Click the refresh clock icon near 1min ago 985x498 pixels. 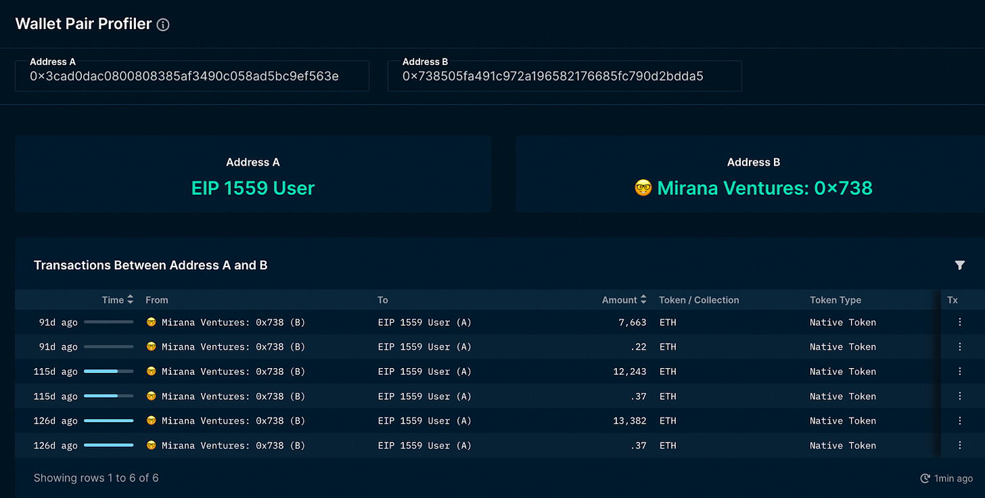pyautogui.click(x=925, y=478)
